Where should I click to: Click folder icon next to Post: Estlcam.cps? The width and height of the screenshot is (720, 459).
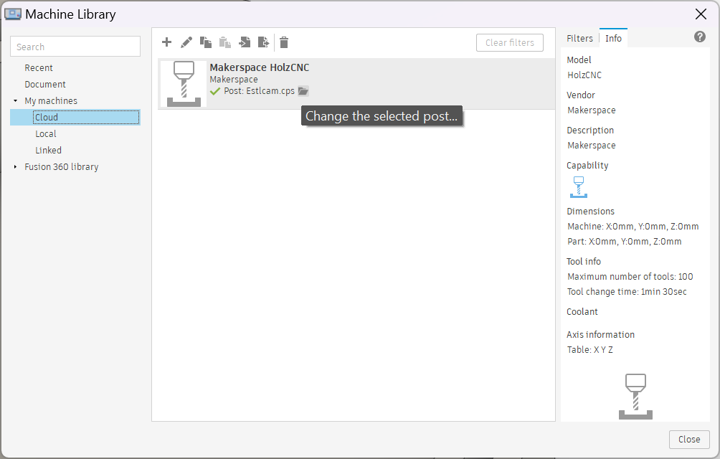[303, 91]
